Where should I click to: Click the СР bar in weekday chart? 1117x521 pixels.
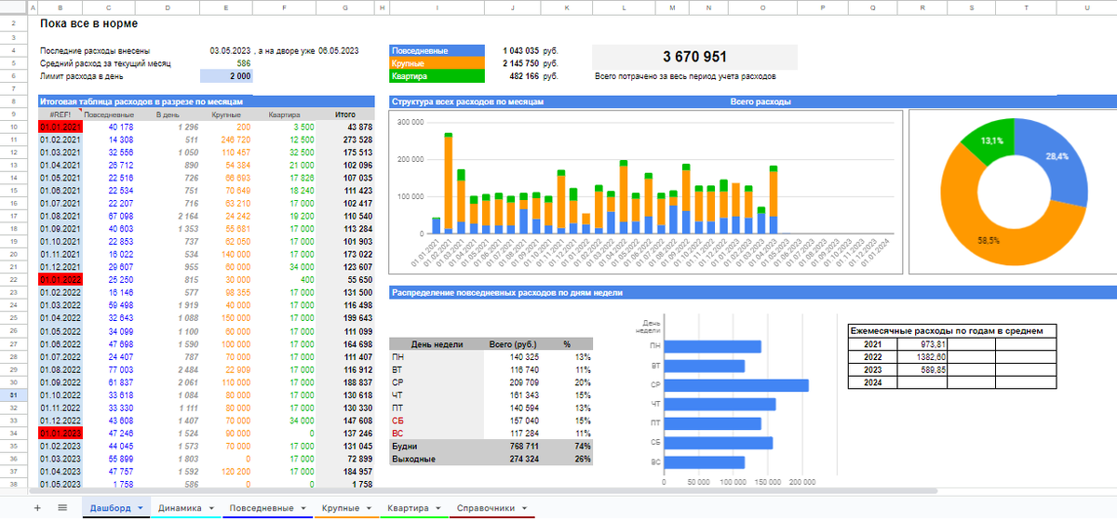tap(736, 385)
